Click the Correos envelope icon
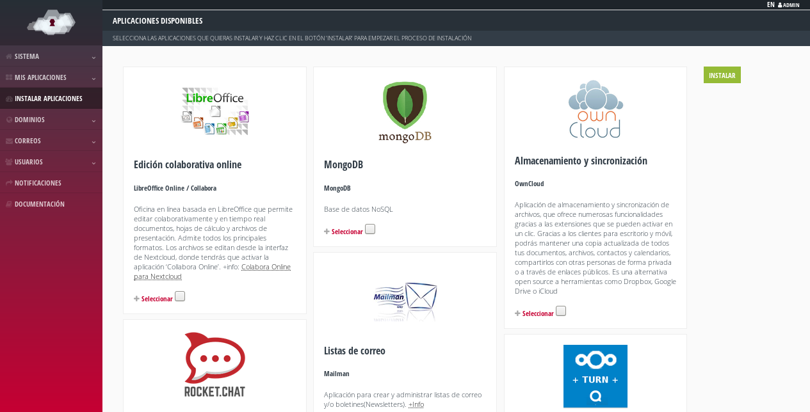 click(9, 141)
